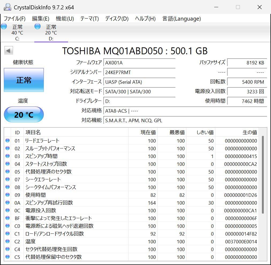The image size is (271, 265).
Task: Expand the 言語(Language) menu
Action: (181, 19)
